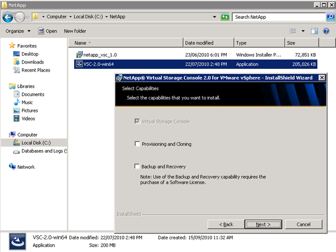Image resolution: width=336 pixels, height=252 pixels.
Task: Click the Videos library film icon
Action: point(16,118)
